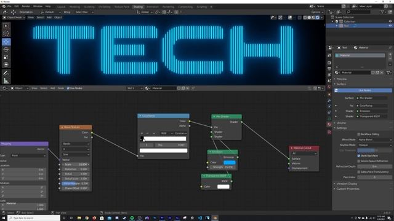Hide the Text object using its eye icon
Viewport: 394px width, 221px height.
pos(390,26)
